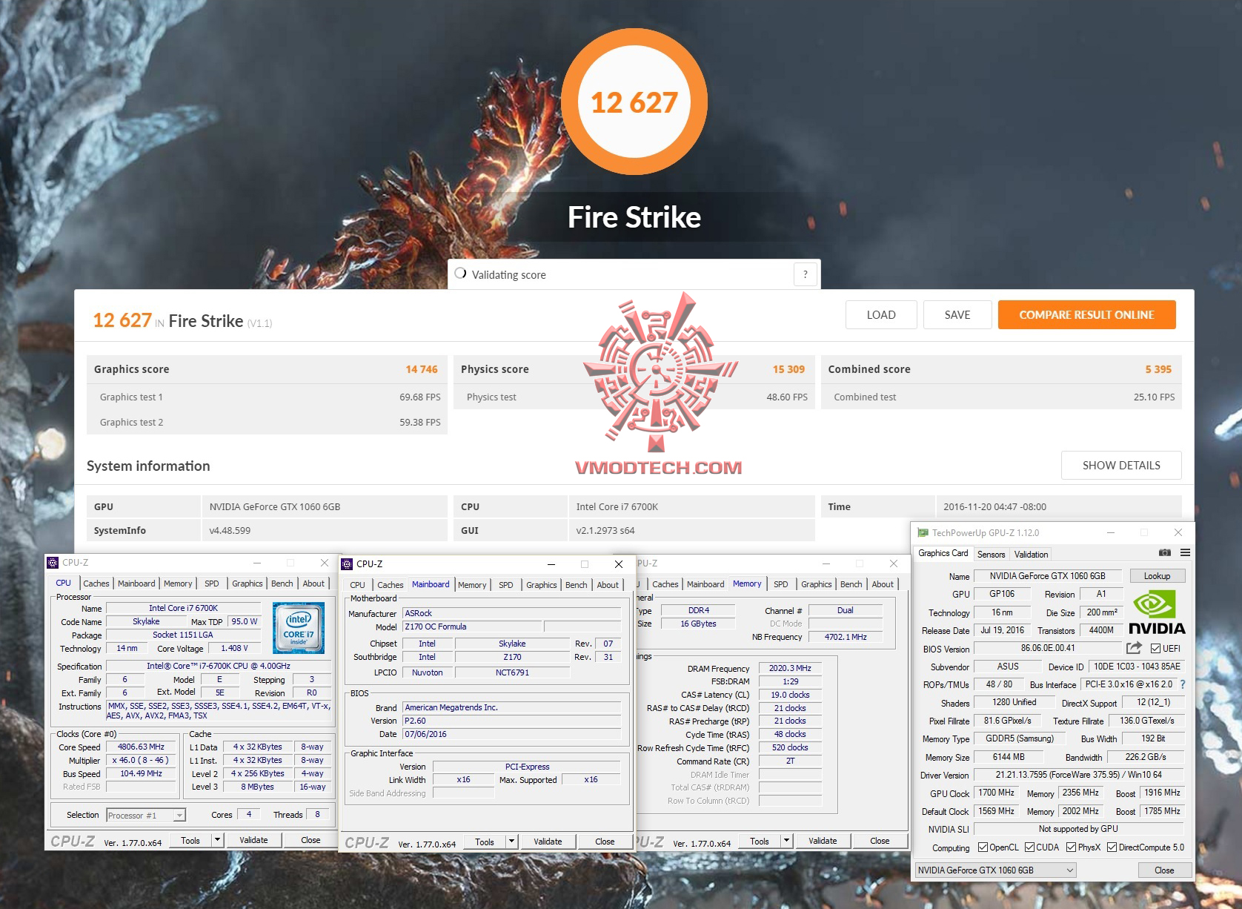Toggle the UEFI checkbox in GPU-Z

click(1156, 647)
